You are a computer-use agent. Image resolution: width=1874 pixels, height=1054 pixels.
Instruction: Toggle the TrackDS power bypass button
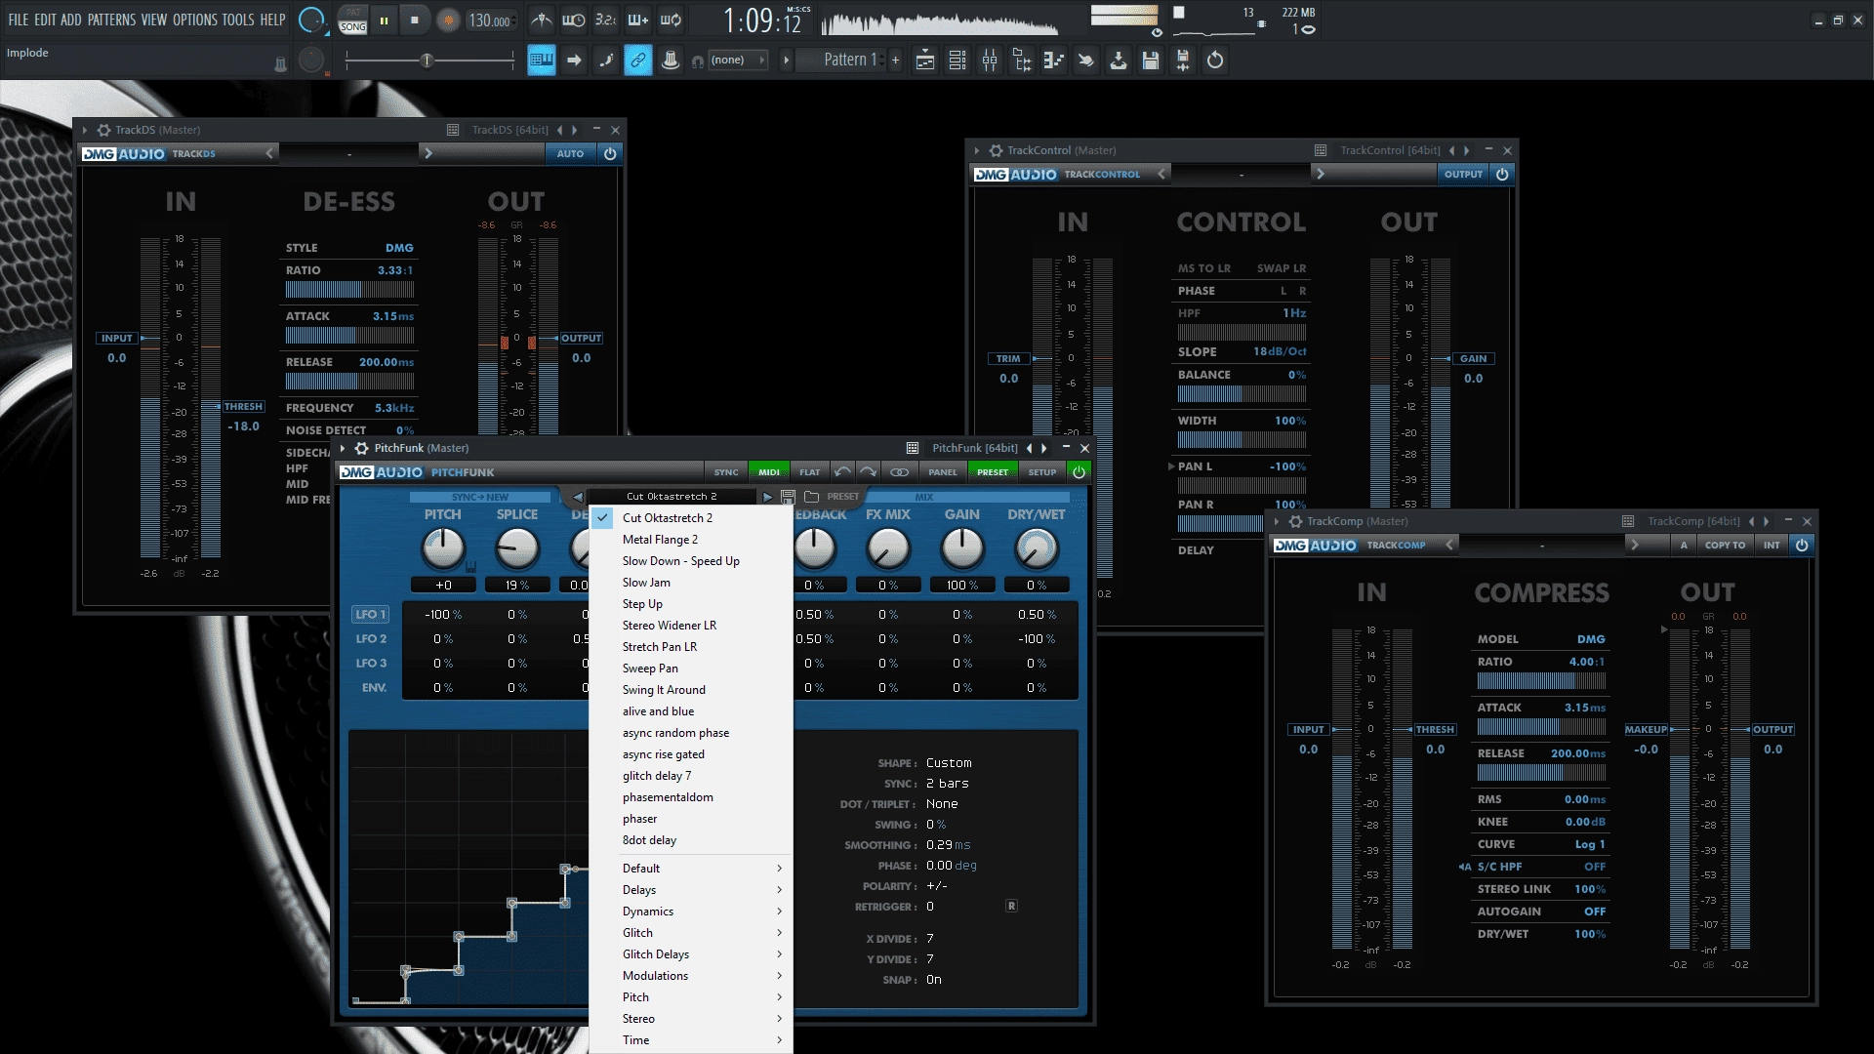click(x=610, y=153)
